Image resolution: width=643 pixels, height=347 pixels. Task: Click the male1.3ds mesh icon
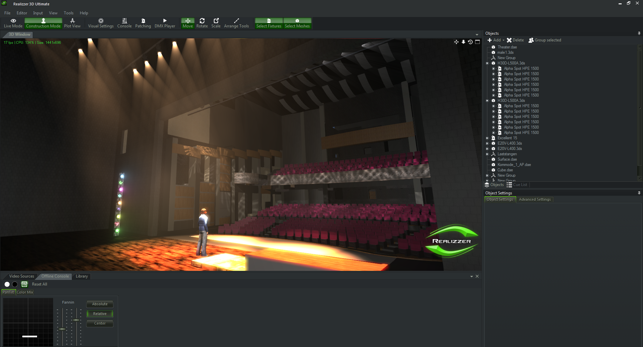(493, 52)
